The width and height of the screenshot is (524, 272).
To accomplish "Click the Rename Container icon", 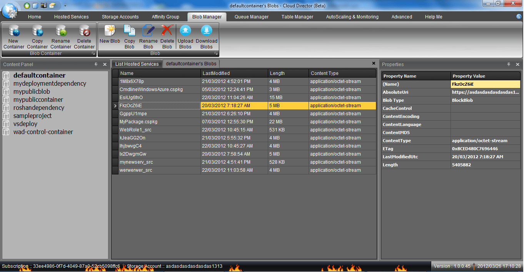I will pyautogui.click(x=61, y=31).
